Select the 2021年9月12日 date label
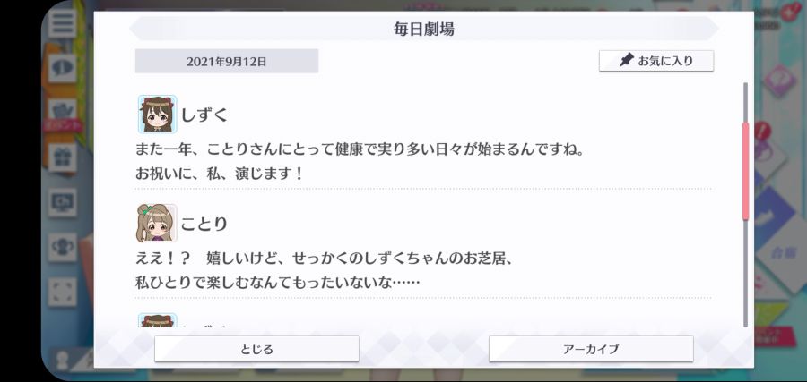Screen dimensions: 807x382 [x=227, y=61]
